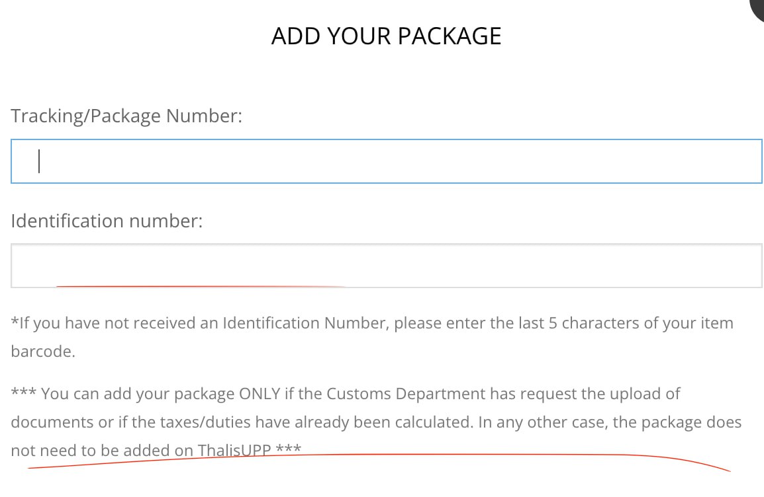Click the Customs Department notice paragraph
Image resolution: width=764 pixels, height=497 pixels.
point(376,422)
